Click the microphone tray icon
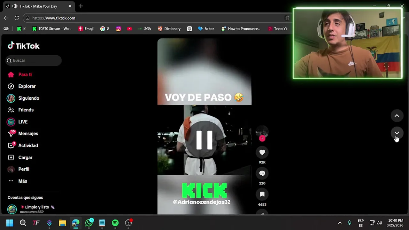Image resolution: width=409 pixels, height=230 pixels. pyautogui.click(x=349, y=223)
